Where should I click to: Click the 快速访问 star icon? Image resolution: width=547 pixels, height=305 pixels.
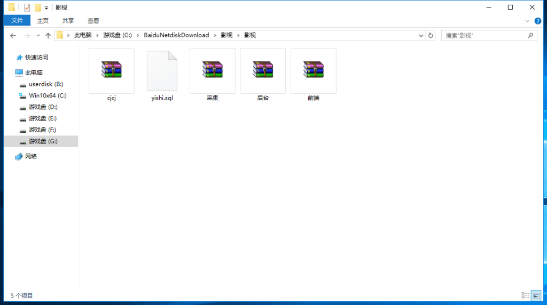coord(20,58)
